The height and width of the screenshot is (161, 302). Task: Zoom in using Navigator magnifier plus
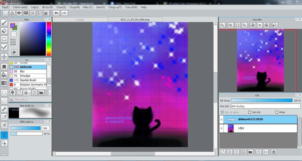(x=231, y=25)
